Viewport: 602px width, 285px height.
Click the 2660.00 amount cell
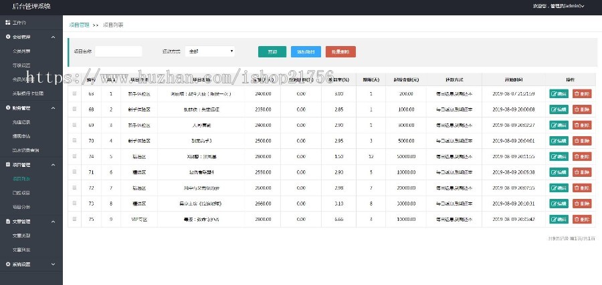click(x=263, y=204)
